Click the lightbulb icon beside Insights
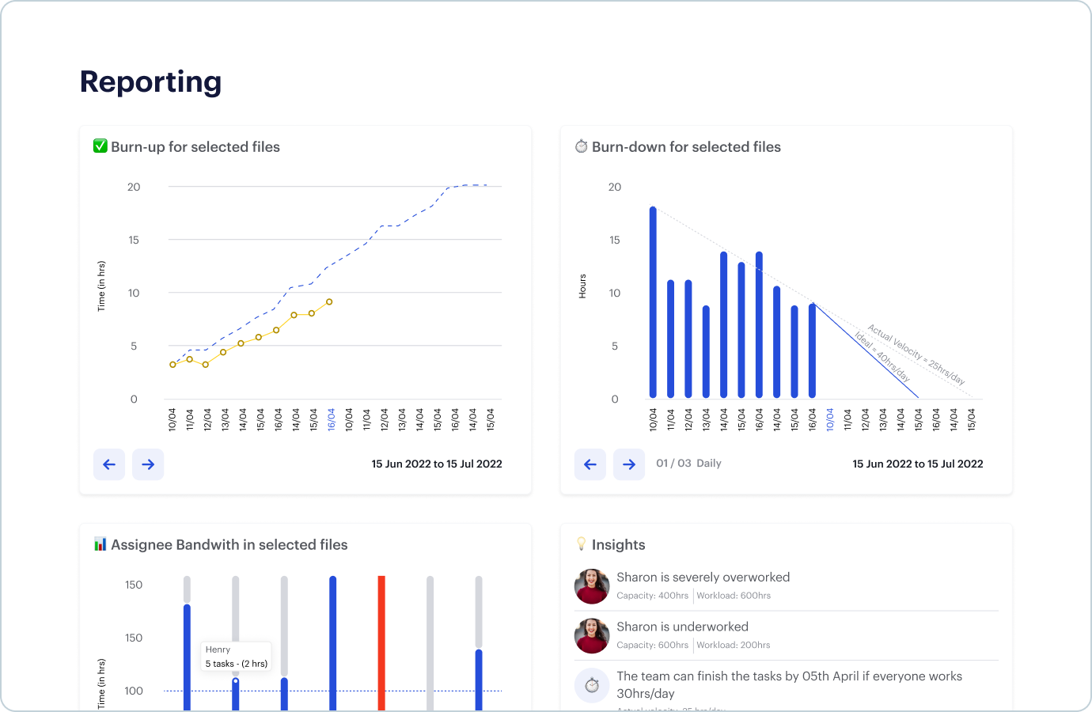 582,544
